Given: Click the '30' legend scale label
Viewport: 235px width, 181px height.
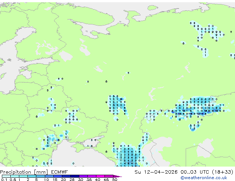Looking at the screenshot, I should [80, 180].
